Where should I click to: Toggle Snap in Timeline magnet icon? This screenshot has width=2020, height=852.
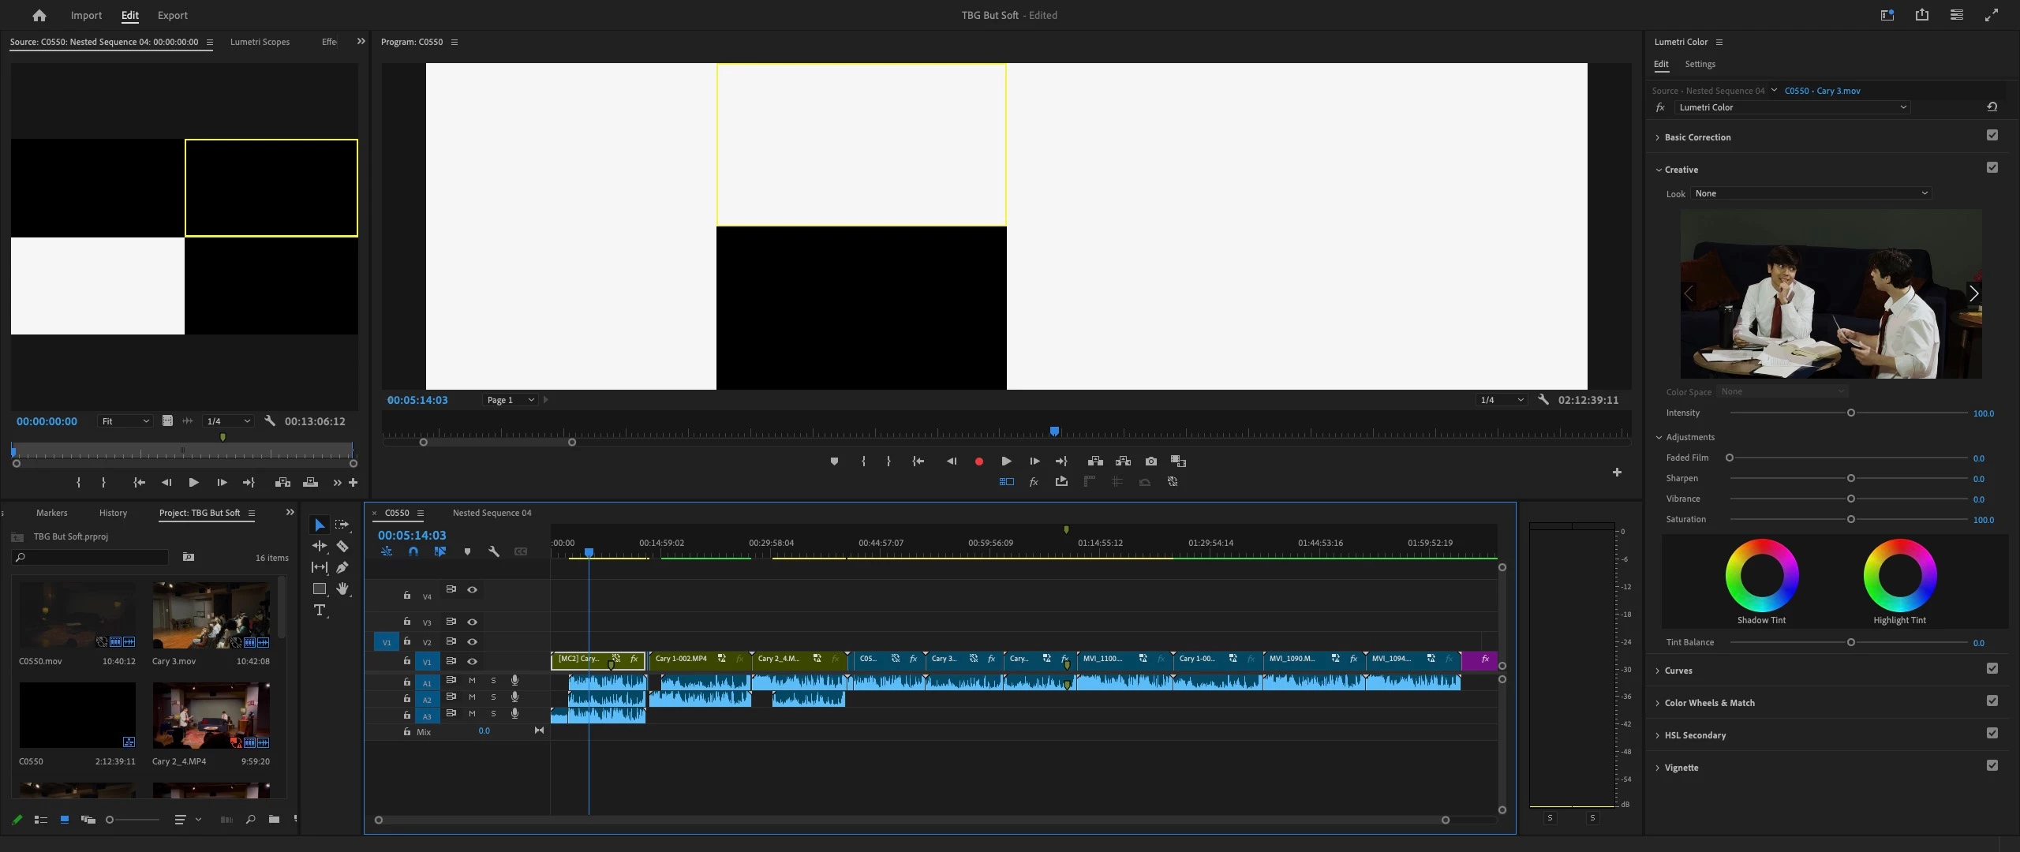click(413, 552)
